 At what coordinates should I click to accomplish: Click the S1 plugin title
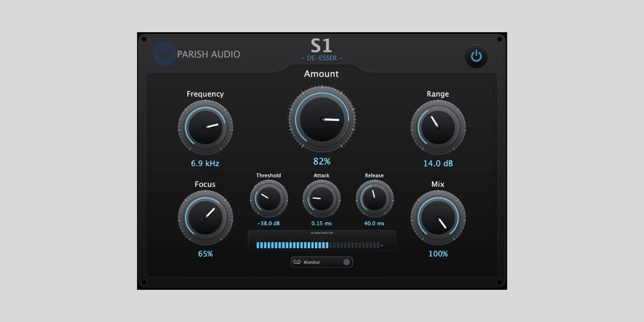click(322, 46)
